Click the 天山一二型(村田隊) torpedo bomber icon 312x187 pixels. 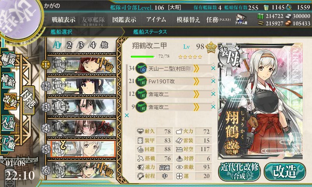point(141,69)
